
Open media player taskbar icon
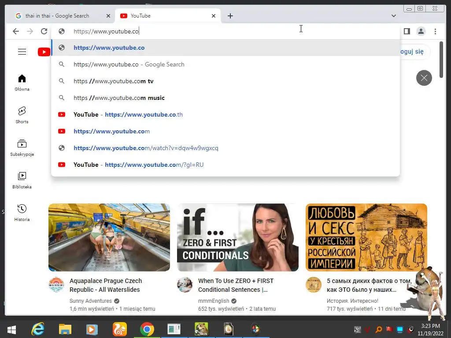[x=92, y=329]
